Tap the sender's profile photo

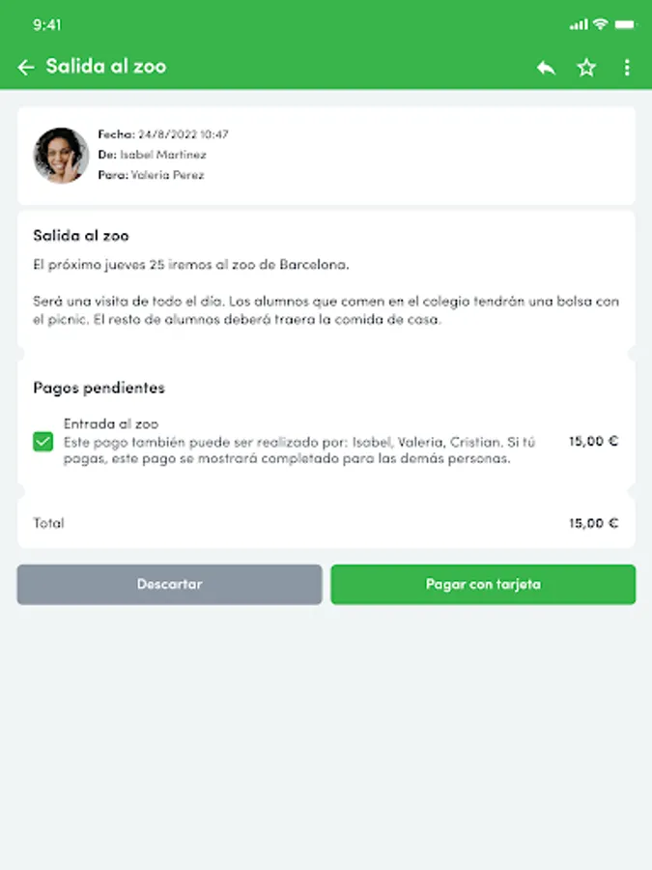[x=62, y=155]
